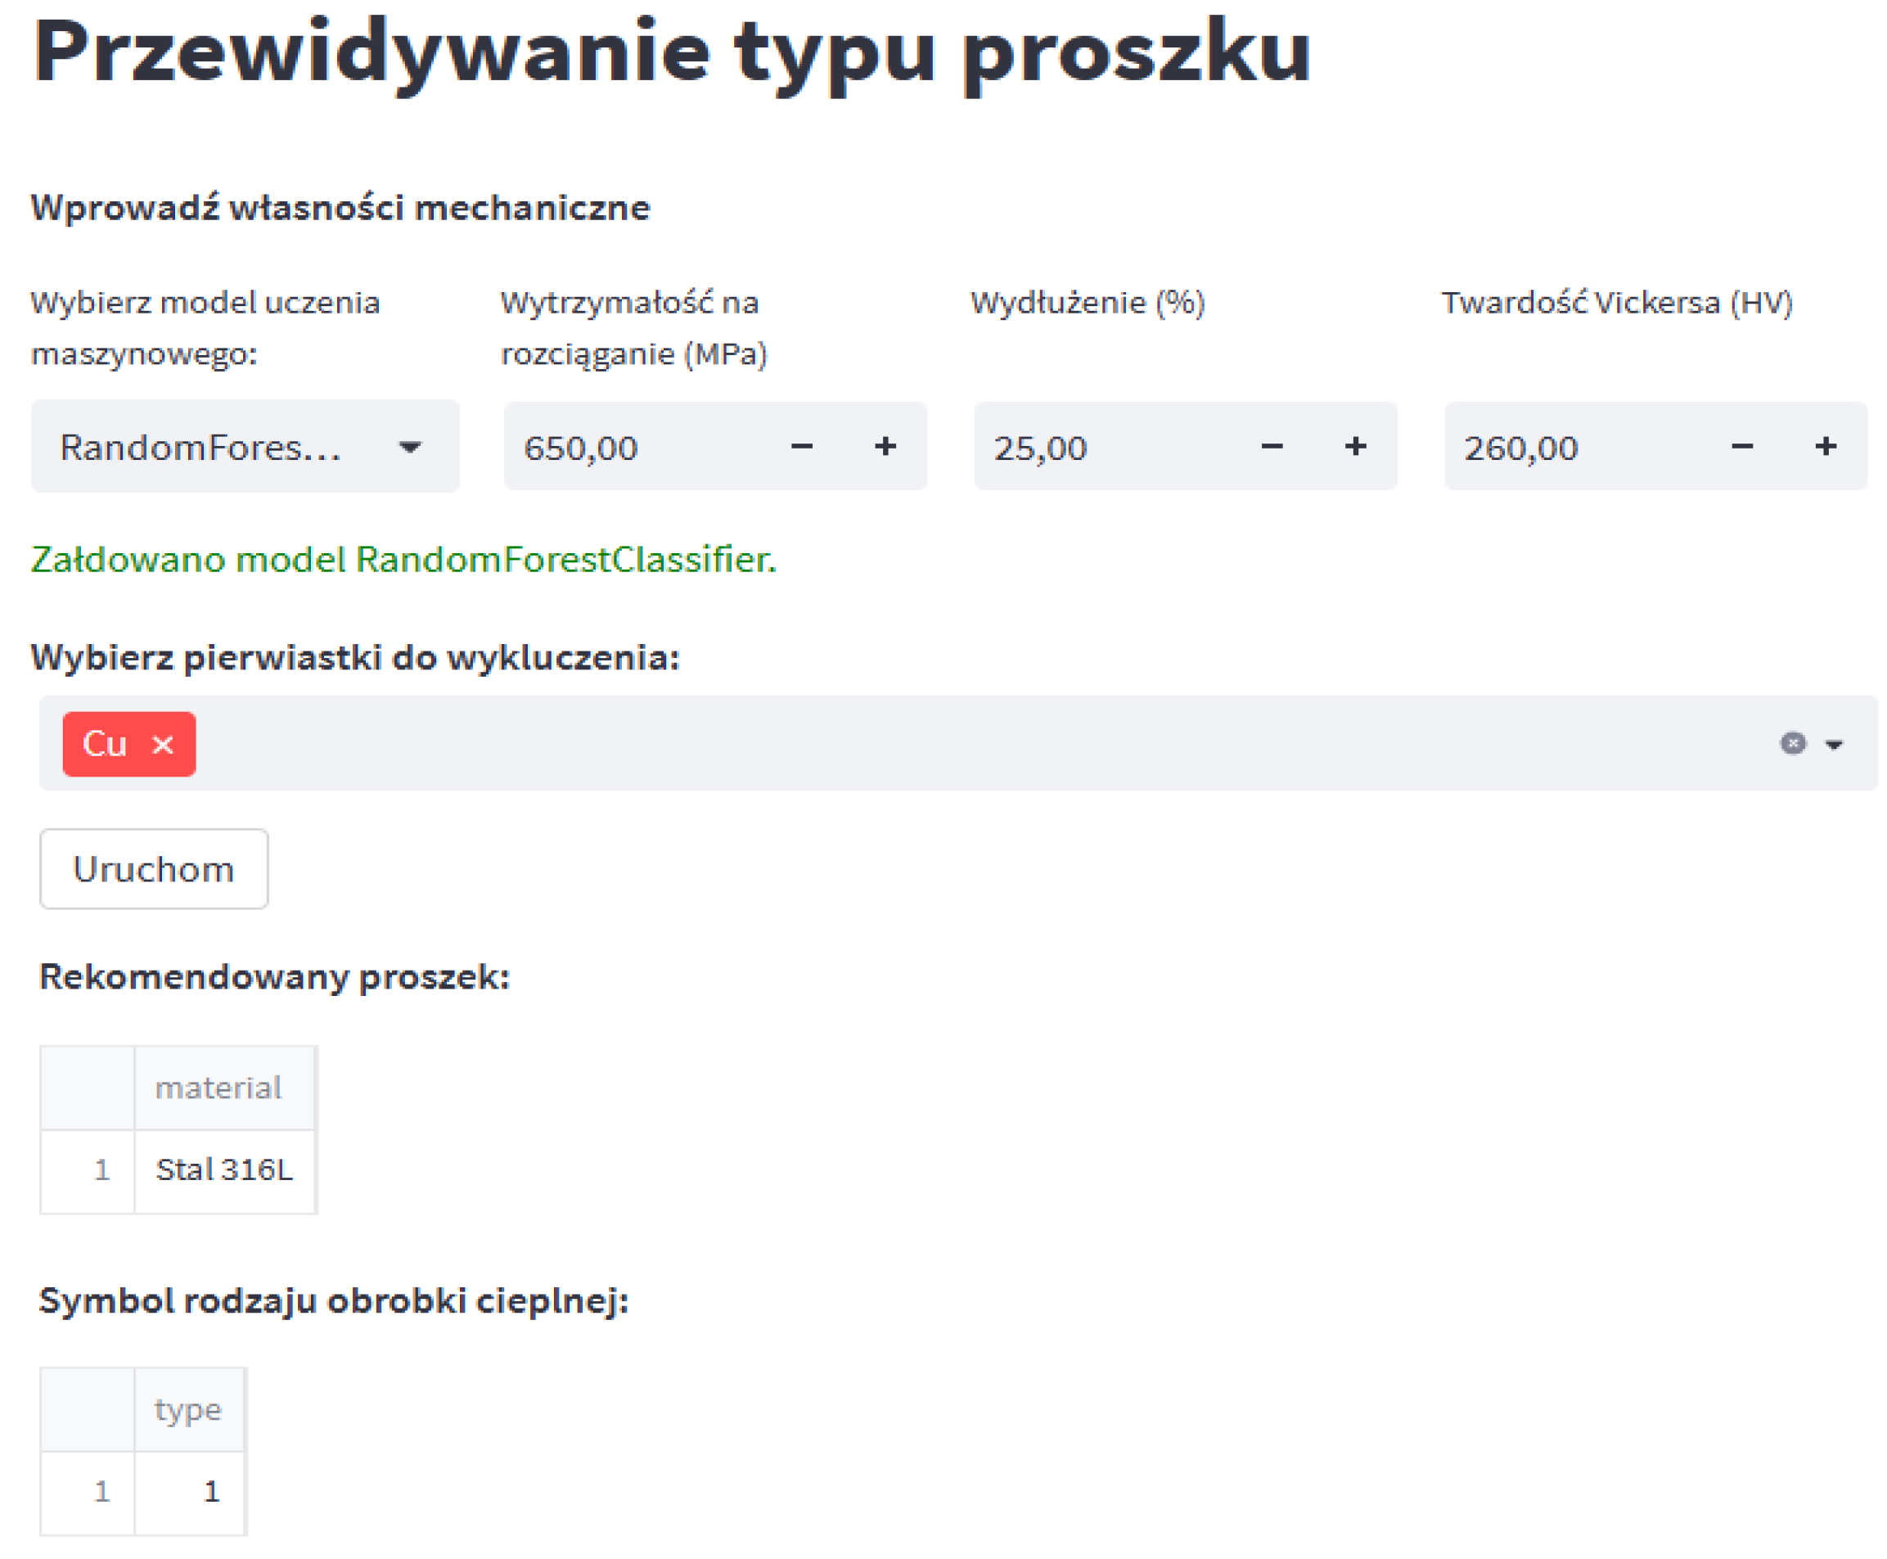Decrease Vickers hardness with minus icon
Viewport: 1887px width, 1559px height.
(1741, 446)
